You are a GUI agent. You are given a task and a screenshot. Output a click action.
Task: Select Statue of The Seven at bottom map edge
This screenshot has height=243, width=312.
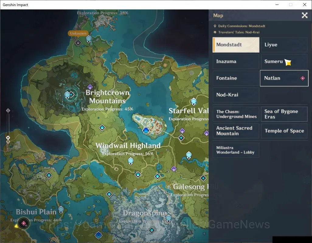point(99,235)
